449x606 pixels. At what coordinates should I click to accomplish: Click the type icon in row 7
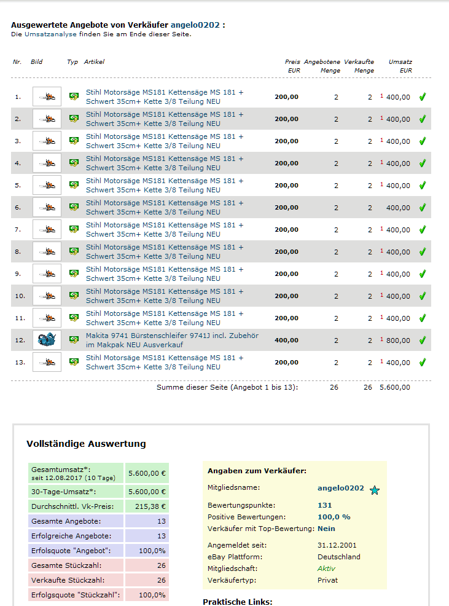coord(74,229)
